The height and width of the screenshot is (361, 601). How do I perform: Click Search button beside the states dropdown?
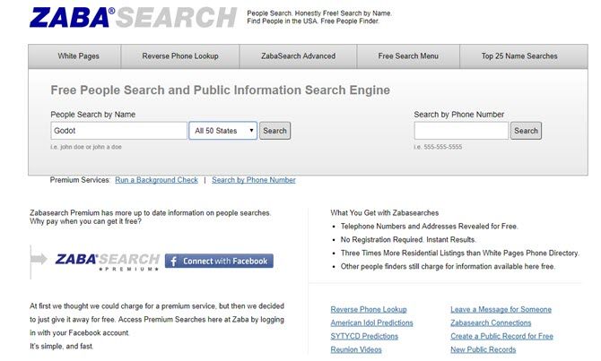click(274, 131)
